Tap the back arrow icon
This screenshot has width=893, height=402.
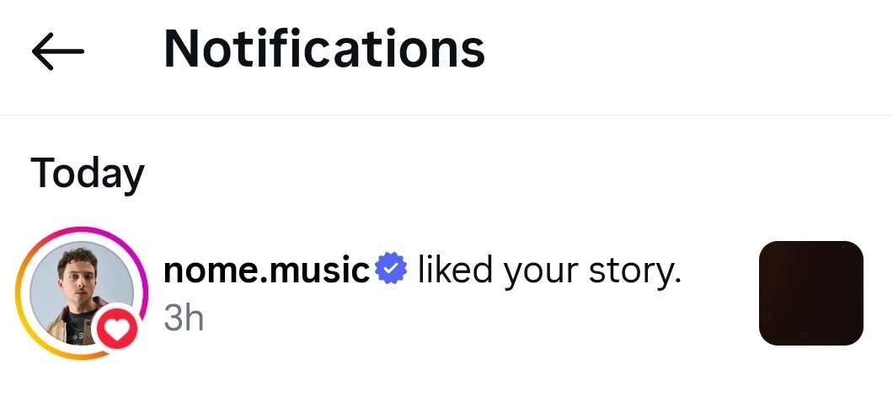[x=57, y=52]
